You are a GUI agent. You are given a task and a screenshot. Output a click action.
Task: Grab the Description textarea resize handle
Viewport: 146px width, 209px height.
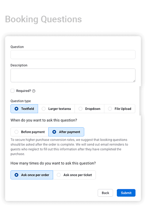coord(134,81)
